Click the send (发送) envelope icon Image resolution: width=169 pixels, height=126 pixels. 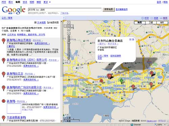[152, 18]
